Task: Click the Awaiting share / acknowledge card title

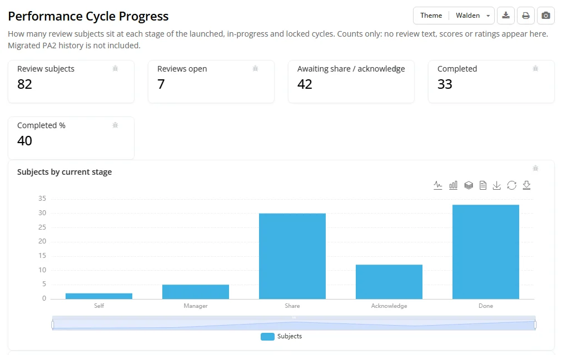Action: pos(351,69)
